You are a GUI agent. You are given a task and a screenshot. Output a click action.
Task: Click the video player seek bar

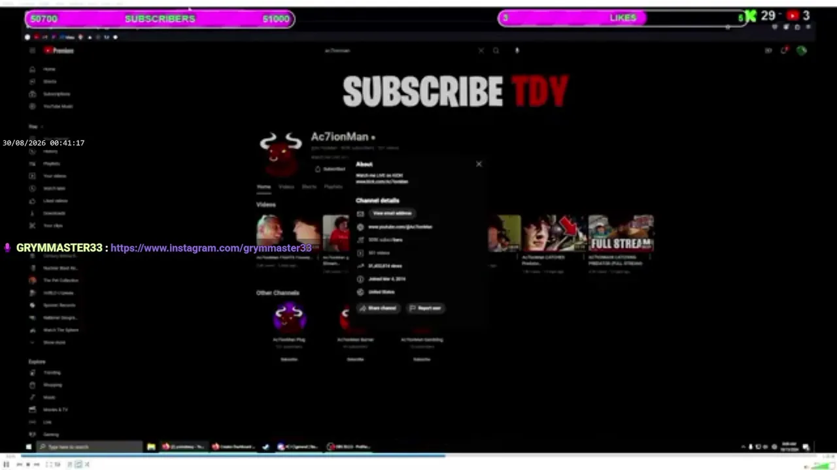[418, 456]
